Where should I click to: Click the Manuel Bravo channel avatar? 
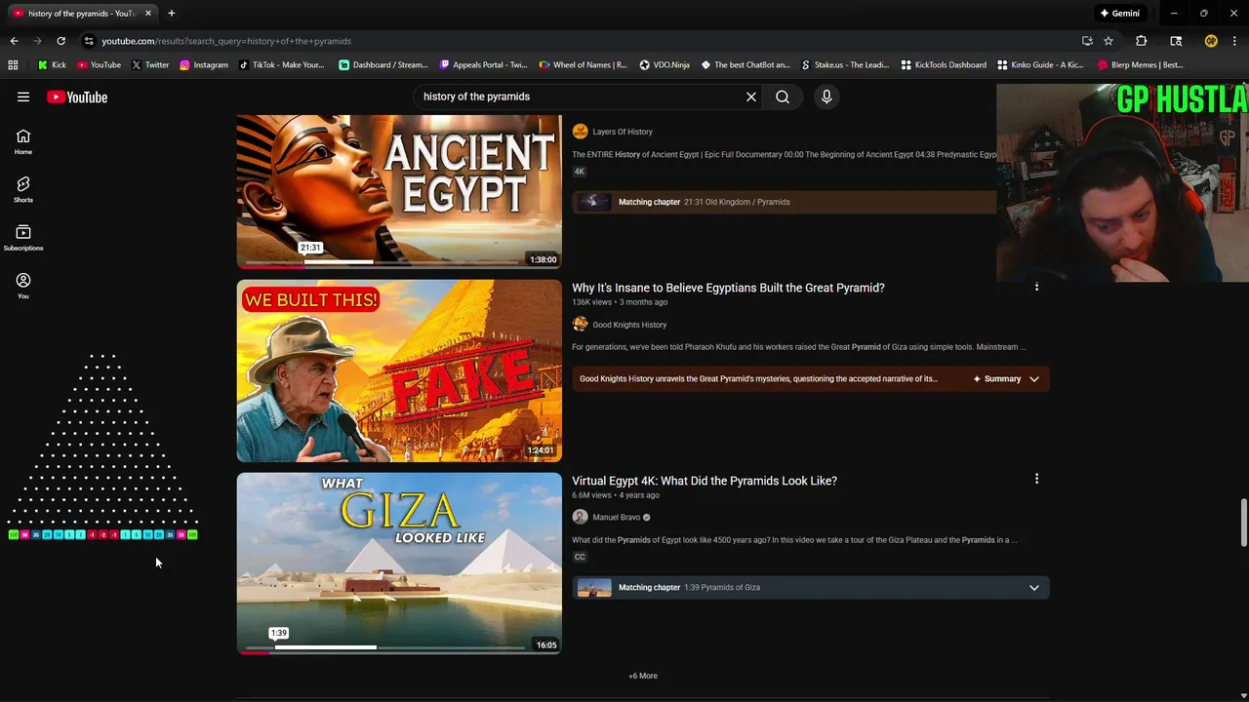(x=580, y=518)
